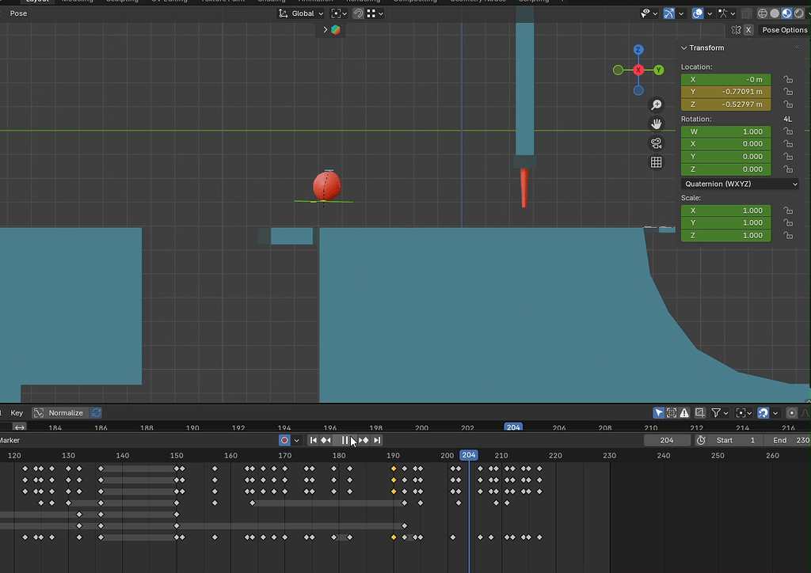This screenshot has width=811, height=573.
Task: Open the pivot point dropdown
Action: click(x=339, y=13)
